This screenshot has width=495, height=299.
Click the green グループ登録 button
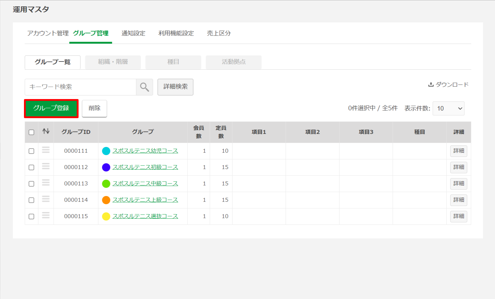coord(51,108)
